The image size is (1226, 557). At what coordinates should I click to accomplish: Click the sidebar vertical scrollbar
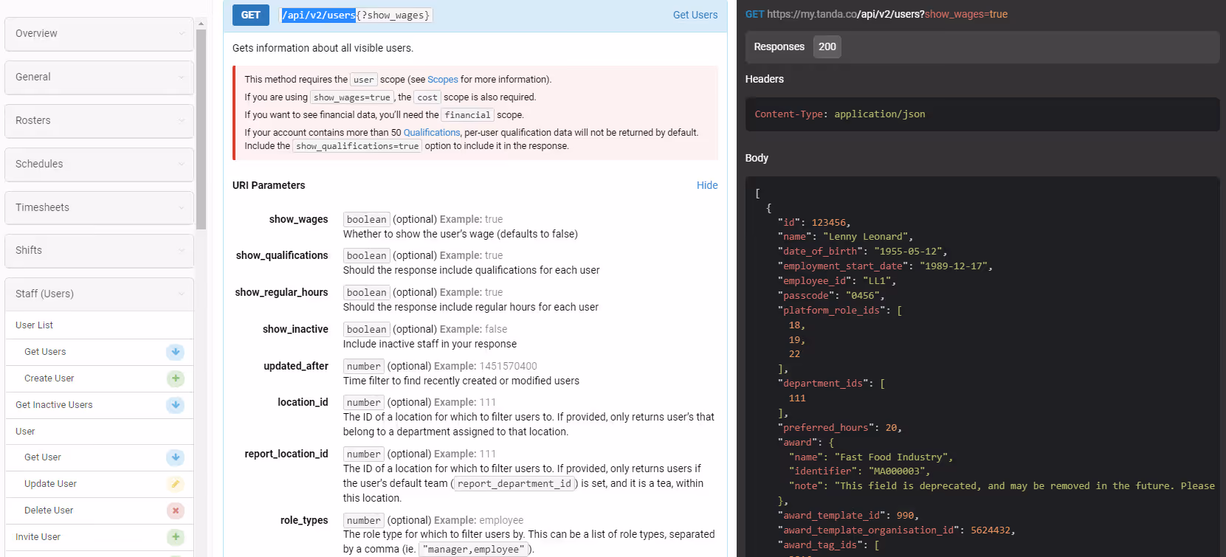pos(201,129)
